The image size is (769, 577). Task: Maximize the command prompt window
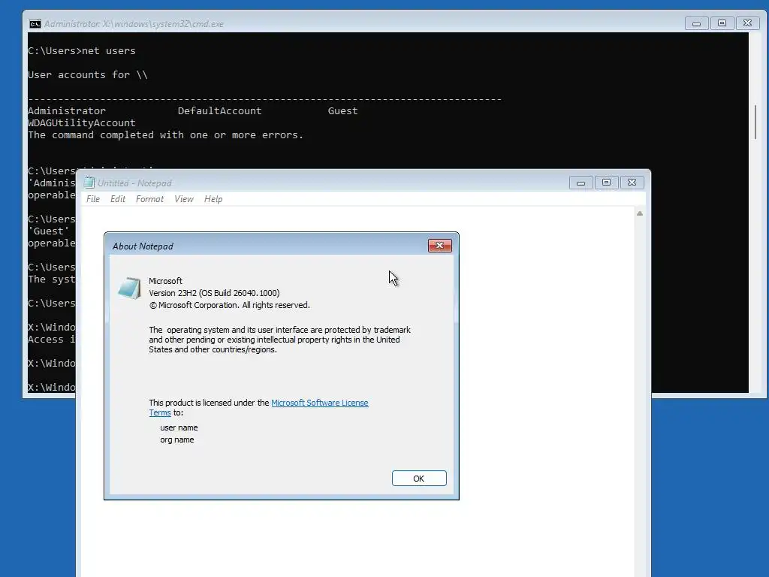pos(722,23)
